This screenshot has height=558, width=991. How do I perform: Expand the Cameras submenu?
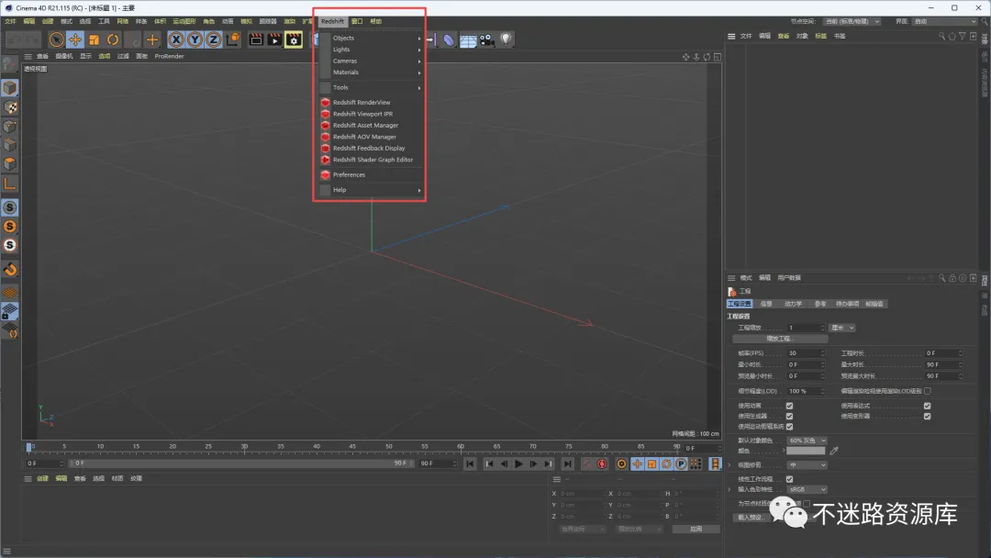tap(371, 61)
